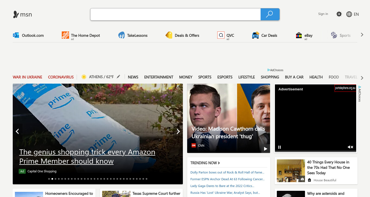Click the EN language label
The width and height of the screenshot is (370, 197).
coord(356,14)
